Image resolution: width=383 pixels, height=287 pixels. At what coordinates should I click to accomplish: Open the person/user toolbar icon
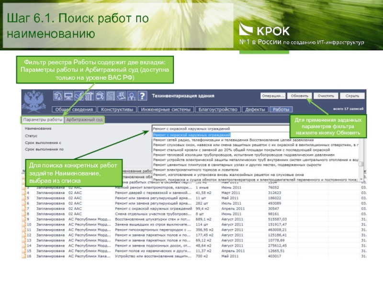pos(132,96)
